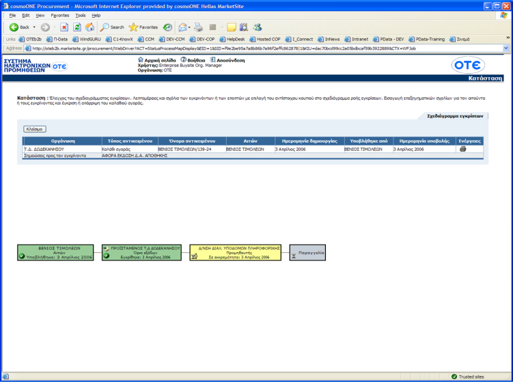
Task: Click the yellow note Discuss icon
Action: [x=232, y=27]
